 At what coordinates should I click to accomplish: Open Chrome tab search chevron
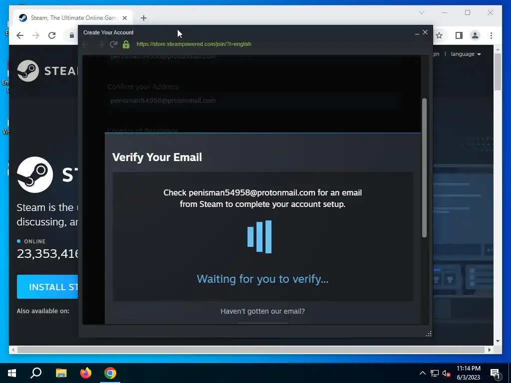pos(421,12)
